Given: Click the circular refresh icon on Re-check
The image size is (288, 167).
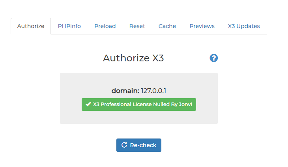Looking at the screenshot, I should click(x=124, y=145).
